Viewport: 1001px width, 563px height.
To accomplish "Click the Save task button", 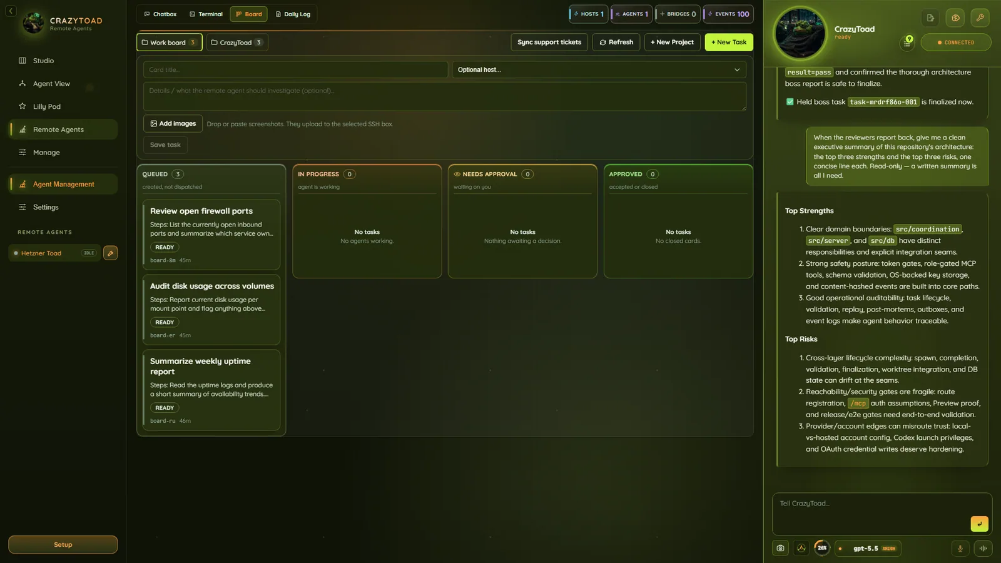I will 165,145.
